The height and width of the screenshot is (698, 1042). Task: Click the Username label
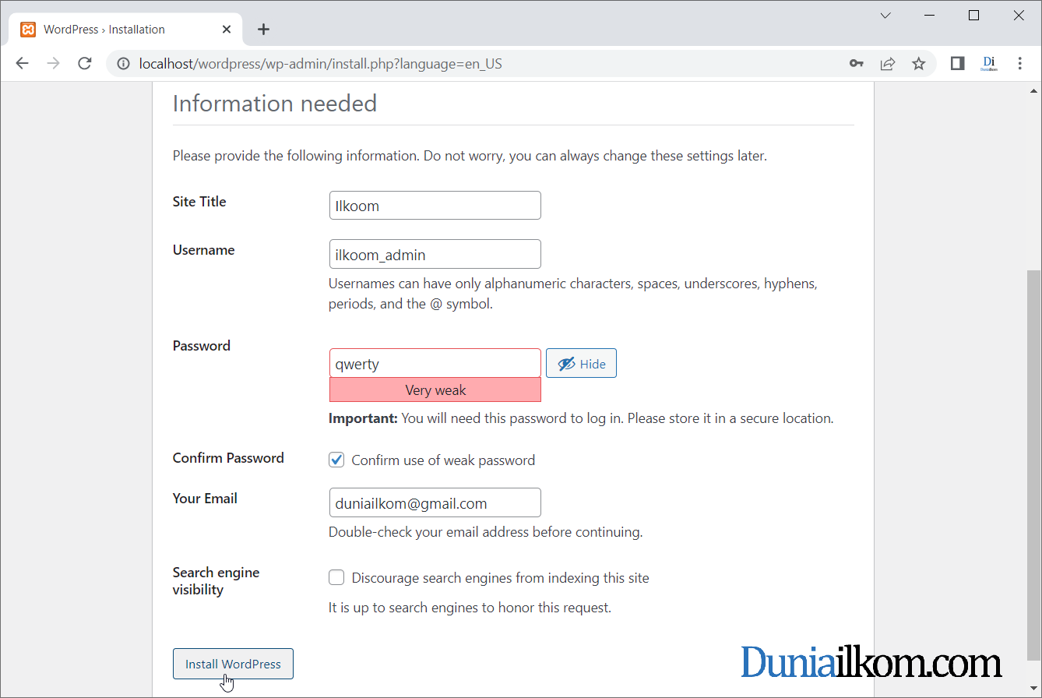(203, 250)
